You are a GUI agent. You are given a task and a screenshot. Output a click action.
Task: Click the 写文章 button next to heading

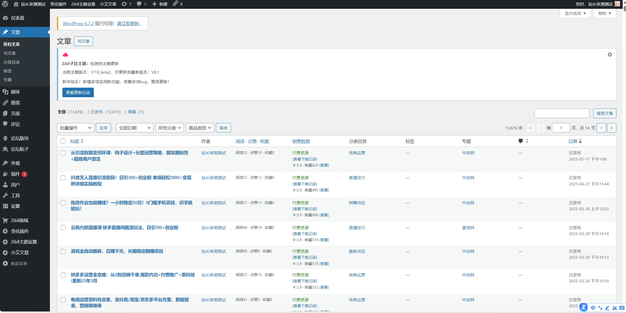tap(83, 41)
